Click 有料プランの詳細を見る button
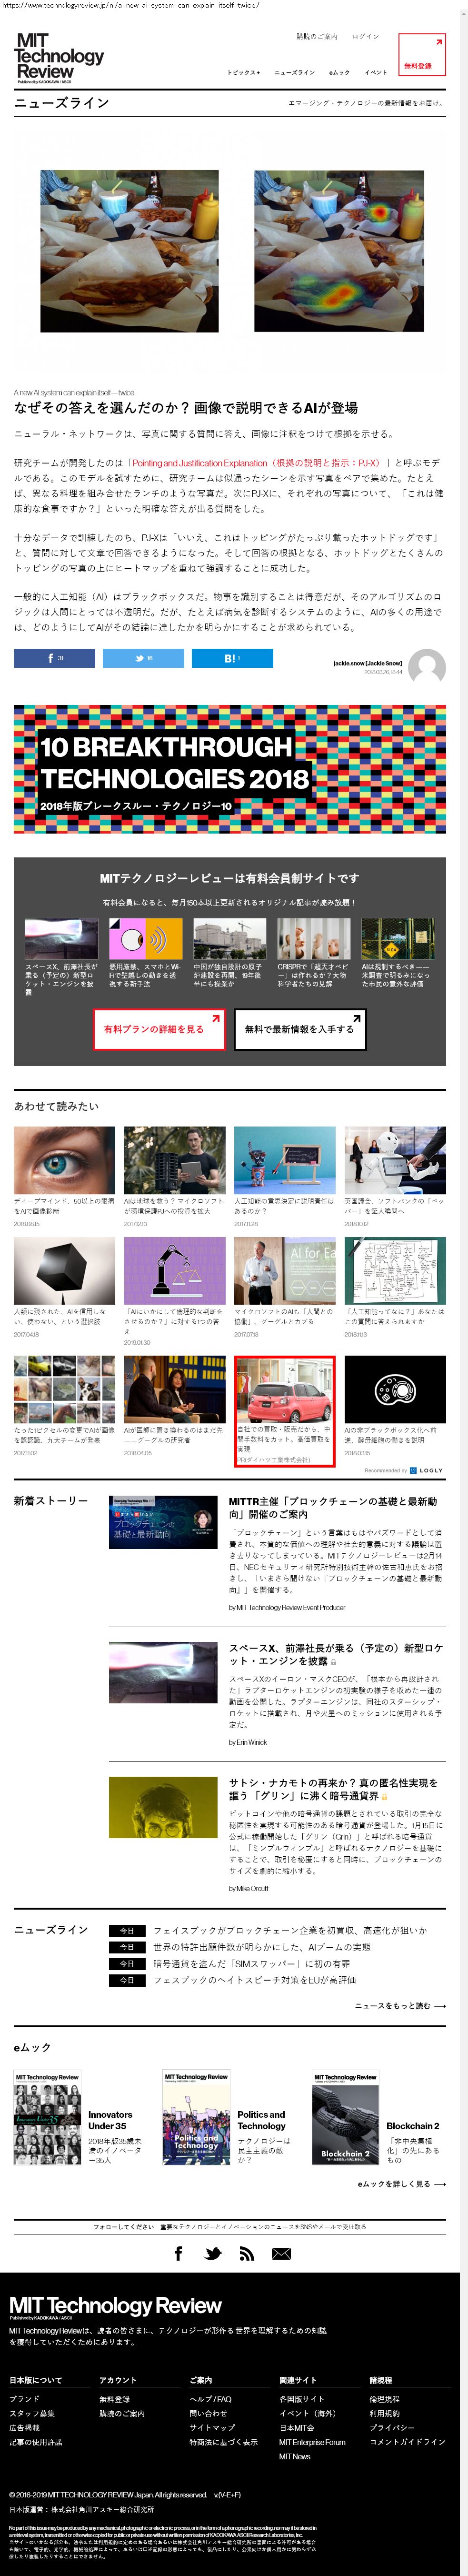The image size is (468, 2576). 159,1029
